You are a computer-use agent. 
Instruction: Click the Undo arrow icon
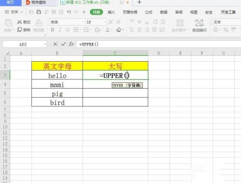click(69, 12)
